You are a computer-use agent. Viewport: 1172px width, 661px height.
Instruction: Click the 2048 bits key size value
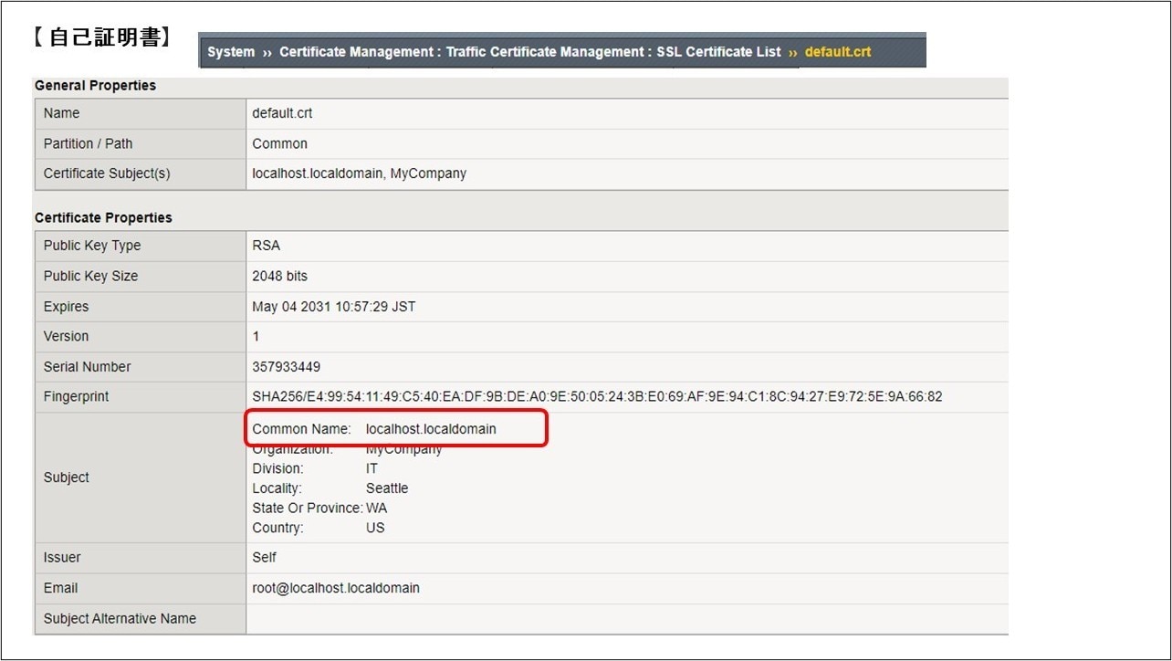tap(279, 276)
